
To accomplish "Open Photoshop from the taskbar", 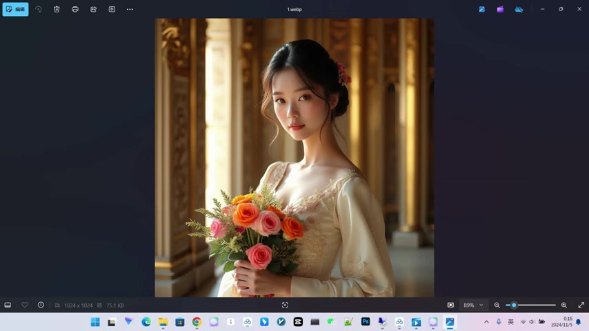I will pyautogui.click(x=366, y=322).
